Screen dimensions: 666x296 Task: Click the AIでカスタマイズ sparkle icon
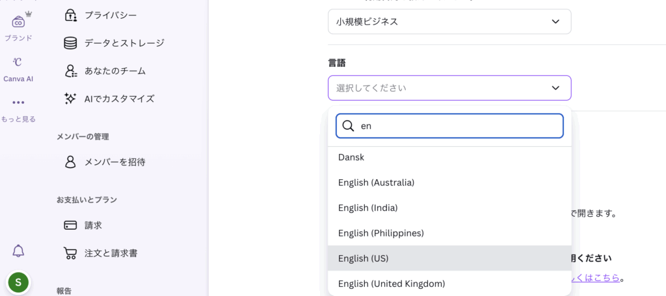click(70, 99)
